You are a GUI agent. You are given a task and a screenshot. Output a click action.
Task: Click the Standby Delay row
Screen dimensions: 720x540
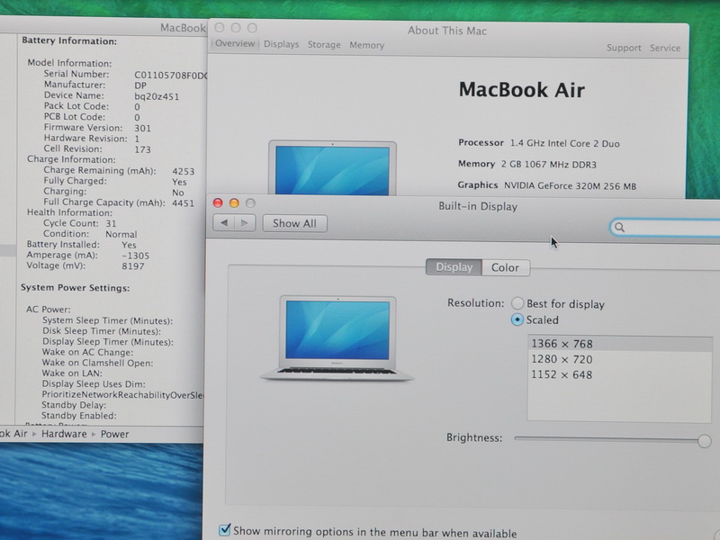tap(74, 405)
